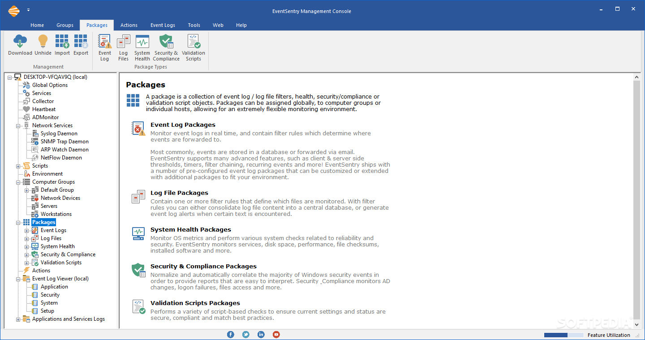Image resolution: width=645 pixels, height=340 pixels.
Task: Switch to the Groups ribbon tab
Action: [x=65, y=25]
